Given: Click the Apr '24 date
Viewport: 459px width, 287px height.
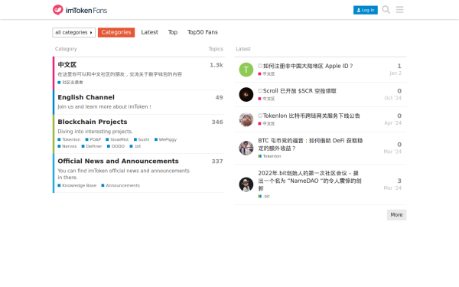Looking at the screenshot, I should pos(393,123).
